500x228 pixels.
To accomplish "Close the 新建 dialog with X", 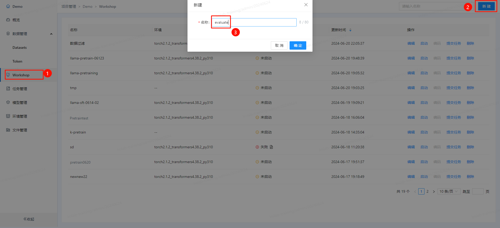I will point(306,5).
